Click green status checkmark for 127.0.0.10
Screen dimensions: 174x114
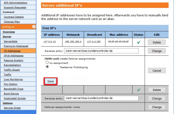tap(138, 42)
